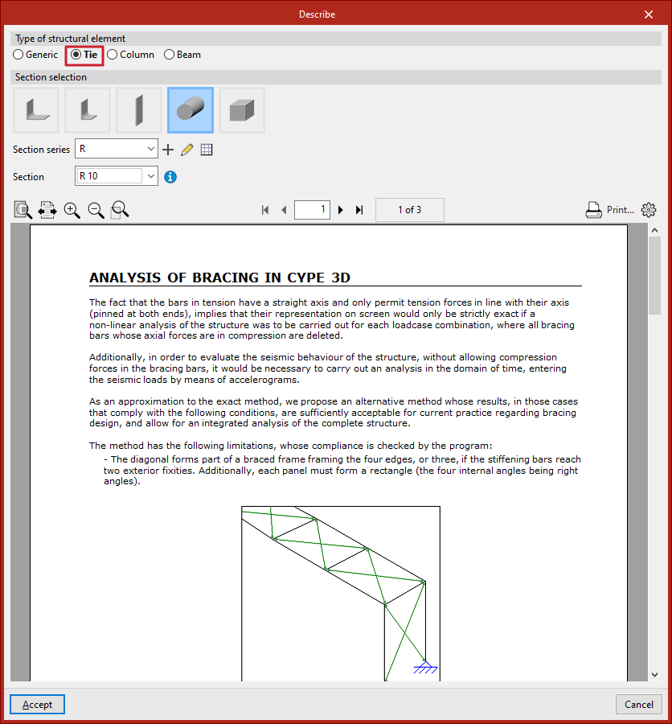This screenshot has width=672, height=724.
Task: Zoom out of the document preview
Action: click(x=96, y=210)
